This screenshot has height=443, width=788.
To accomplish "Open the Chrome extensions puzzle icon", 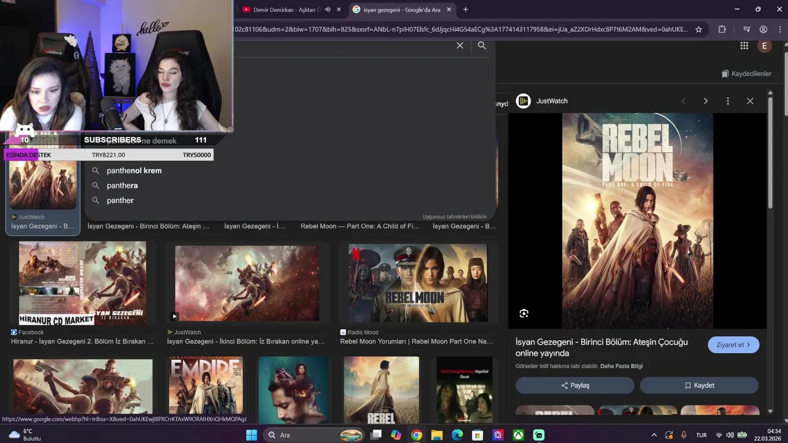I will point(722,29).
